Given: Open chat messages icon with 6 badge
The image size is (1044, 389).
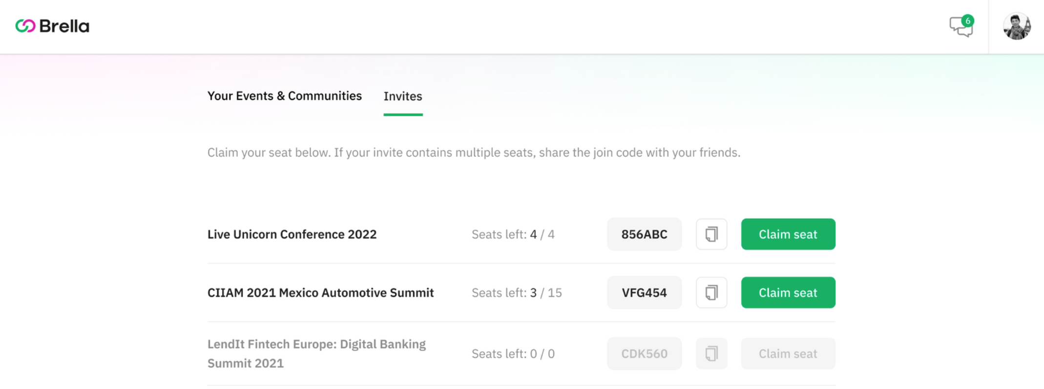Looking at the screenshot, I should coord(961,26).
